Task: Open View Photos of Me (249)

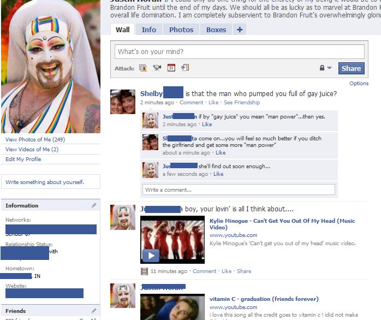Action: [x=35, y=140]
